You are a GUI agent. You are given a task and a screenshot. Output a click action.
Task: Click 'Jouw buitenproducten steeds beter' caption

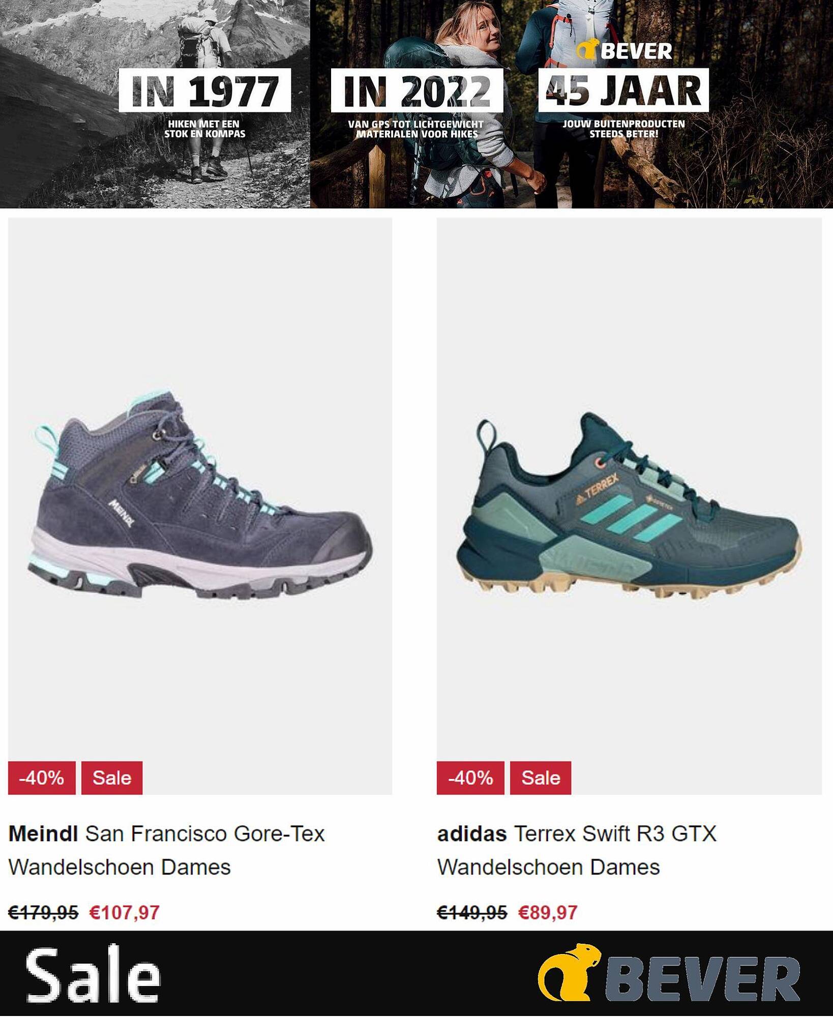(x=623, y=129)
